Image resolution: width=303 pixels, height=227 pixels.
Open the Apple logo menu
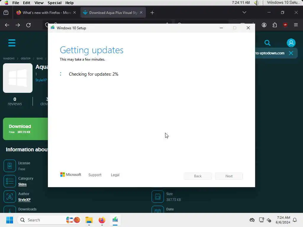coord(7,3)
